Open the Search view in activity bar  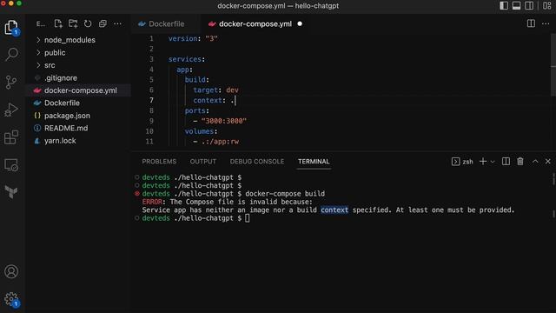[x=11, y=54]
